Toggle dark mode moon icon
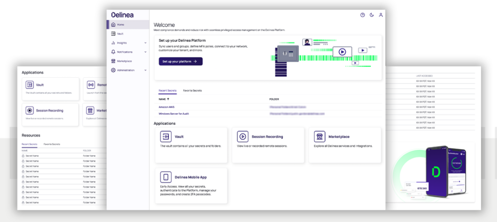The height and width of the screenshot is (222, 497). coord(372,15)
